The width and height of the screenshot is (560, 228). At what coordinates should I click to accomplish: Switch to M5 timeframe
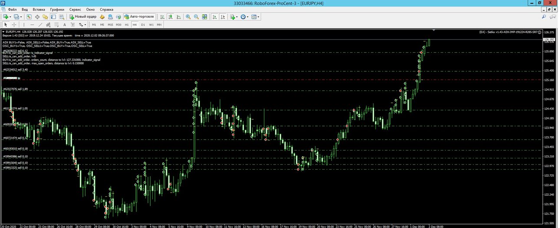coord(102,25)
